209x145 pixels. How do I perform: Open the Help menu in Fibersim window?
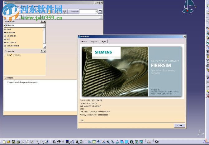tap(36, 7)
